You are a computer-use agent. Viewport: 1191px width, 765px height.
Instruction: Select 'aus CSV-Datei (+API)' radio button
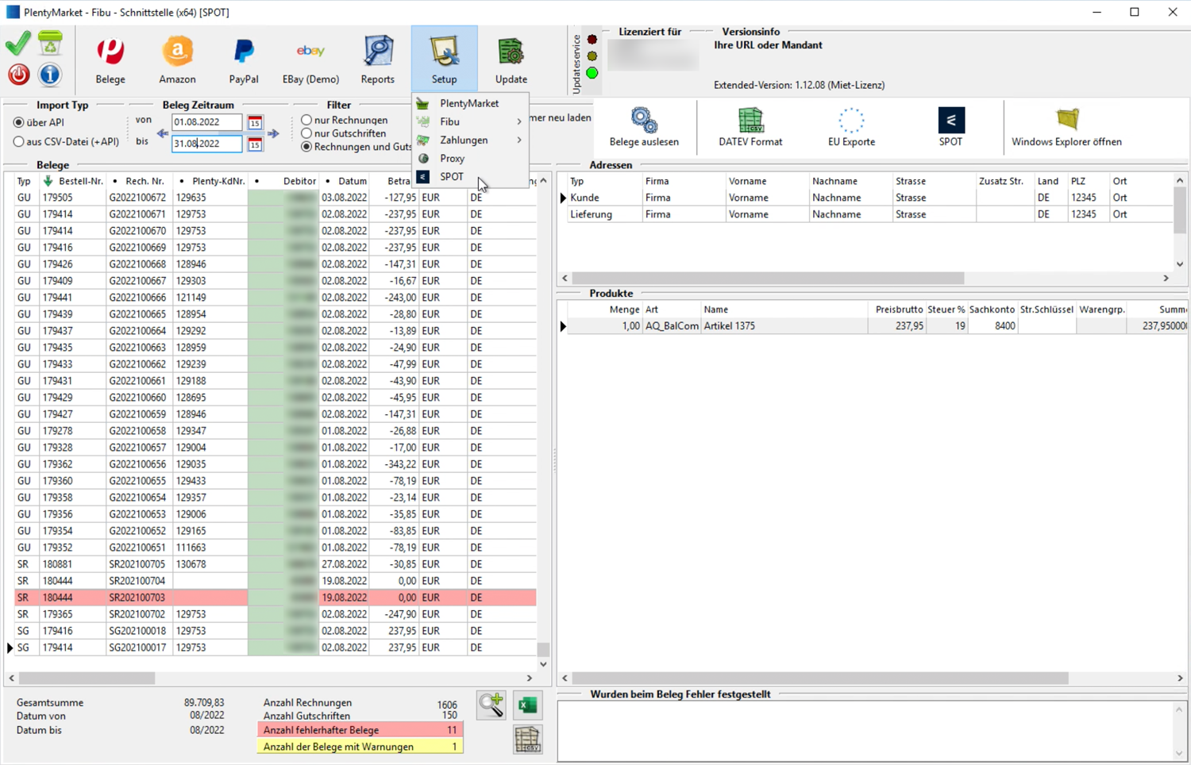(x=19, y=142)
